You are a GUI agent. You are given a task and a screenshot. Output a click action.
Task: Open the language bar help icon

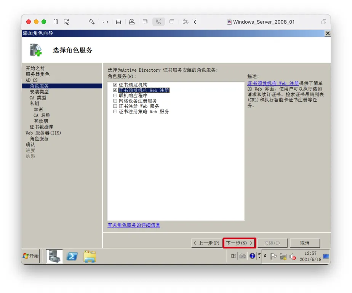[x=252, y=256]
